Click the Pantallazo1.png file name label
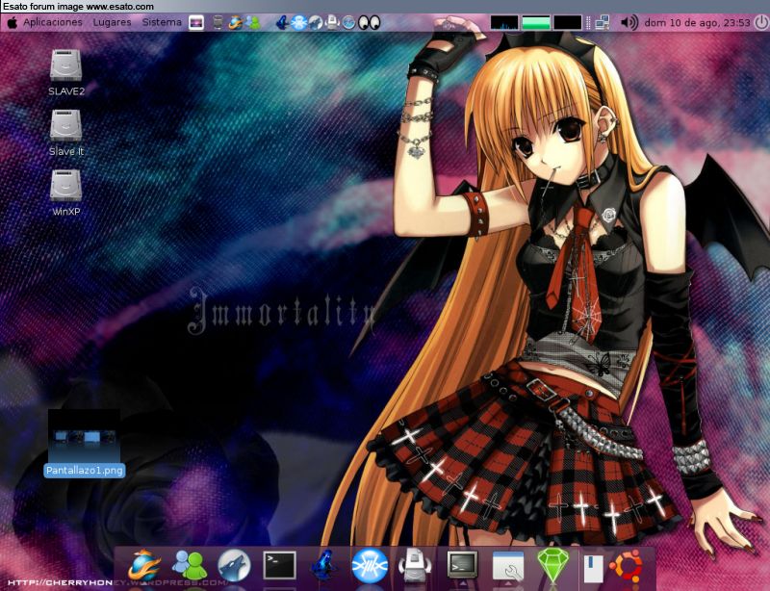 pyautogui.click(x=84, y=471)
